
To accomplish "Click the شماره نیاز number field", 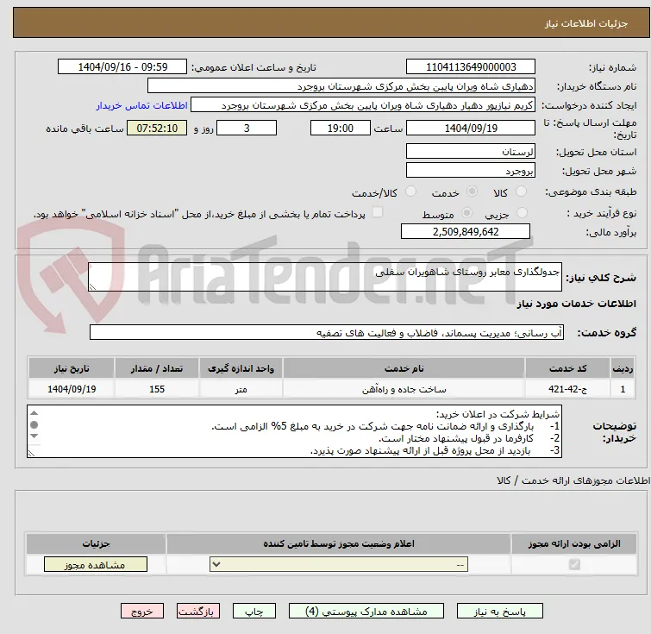I will coord(471,67).
